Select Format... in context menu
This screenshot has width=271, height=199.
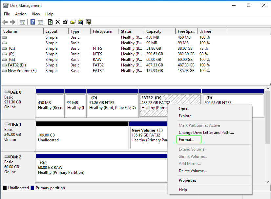click(x=186, y=140)
